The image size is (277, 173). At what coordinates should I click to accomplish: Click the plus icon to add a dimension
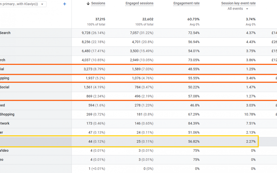point(65,4)
